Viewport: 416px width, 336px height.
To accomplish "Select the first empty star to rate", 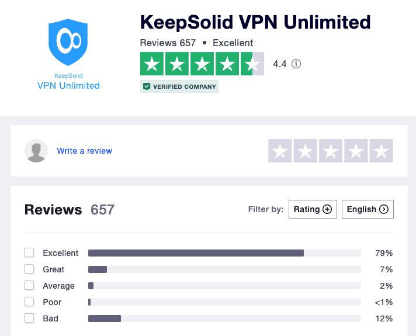I will point(280,151).
